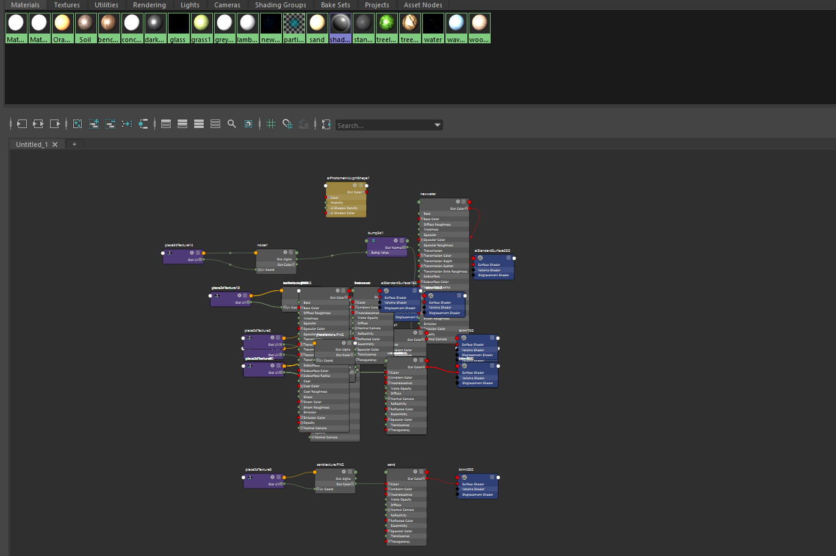Toggle the grid in the node editor
The height and width of the screenshot is (556, 836).
point(271,124)
